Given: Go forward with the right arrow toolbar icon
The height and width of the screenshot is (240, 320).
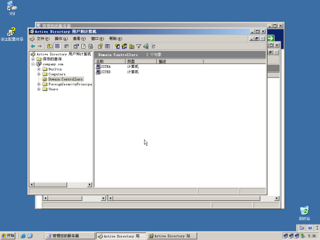Looking at the screenshot, I should pyautogui.click(x=40, y=46).
